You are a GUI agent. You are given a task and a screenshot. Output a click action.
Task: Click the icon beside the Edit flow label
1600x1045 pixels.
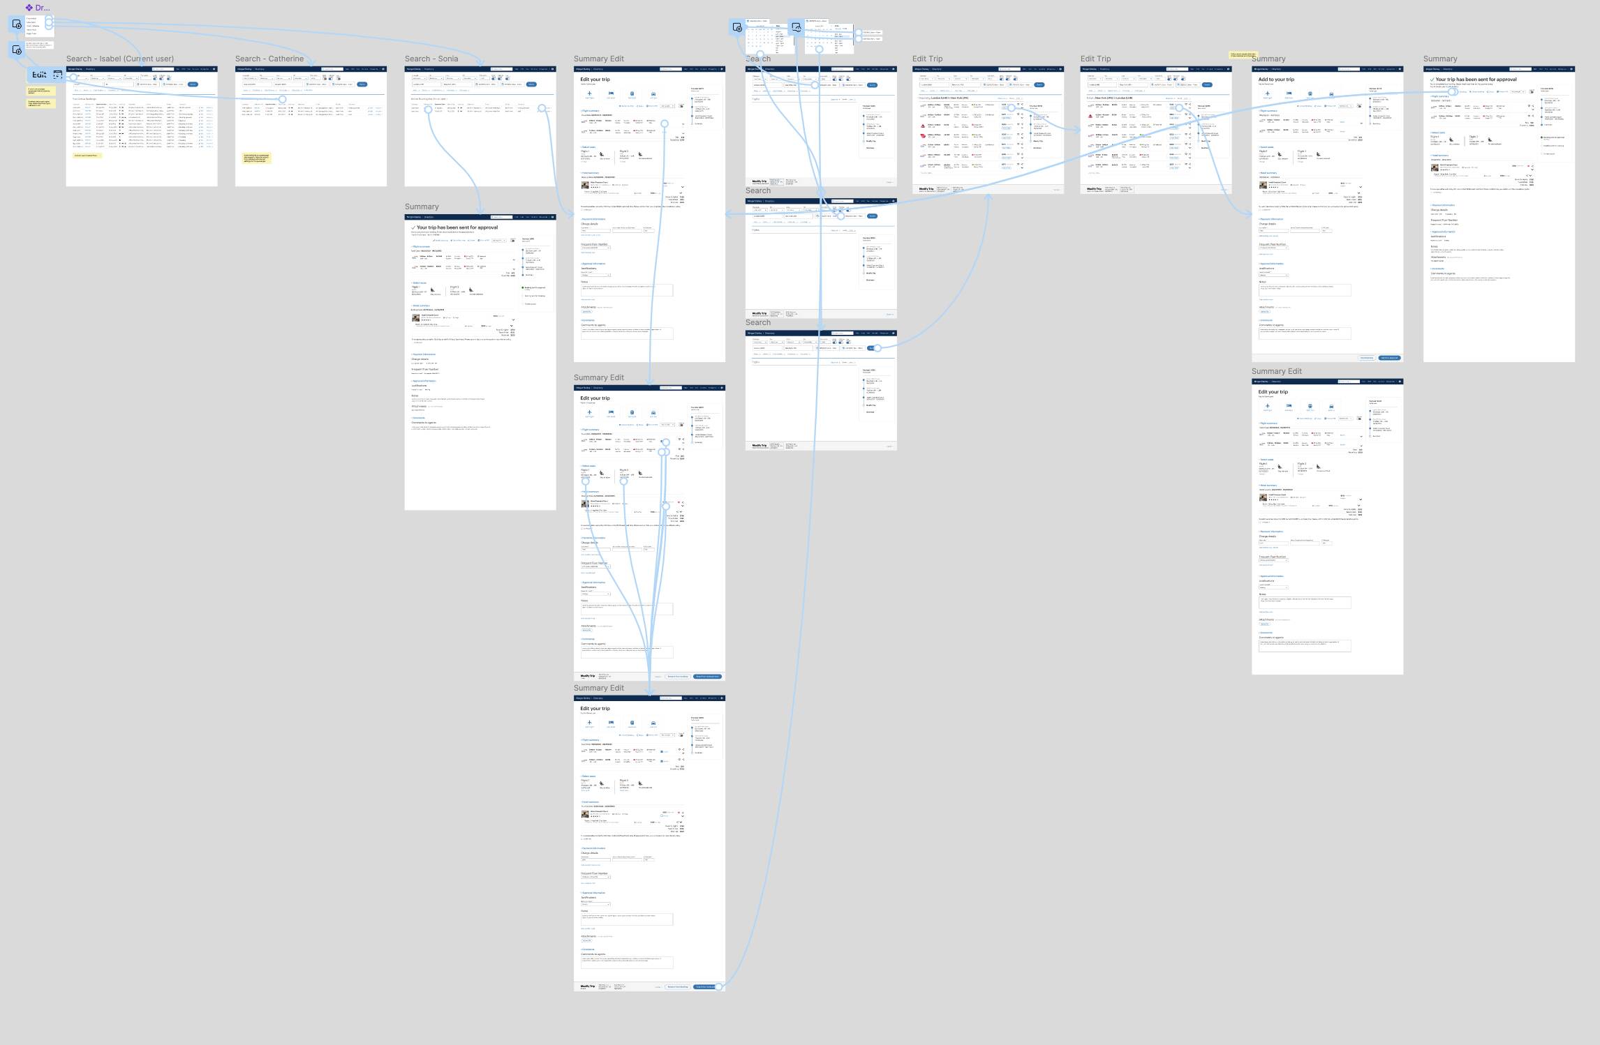[x=58, y=75]
